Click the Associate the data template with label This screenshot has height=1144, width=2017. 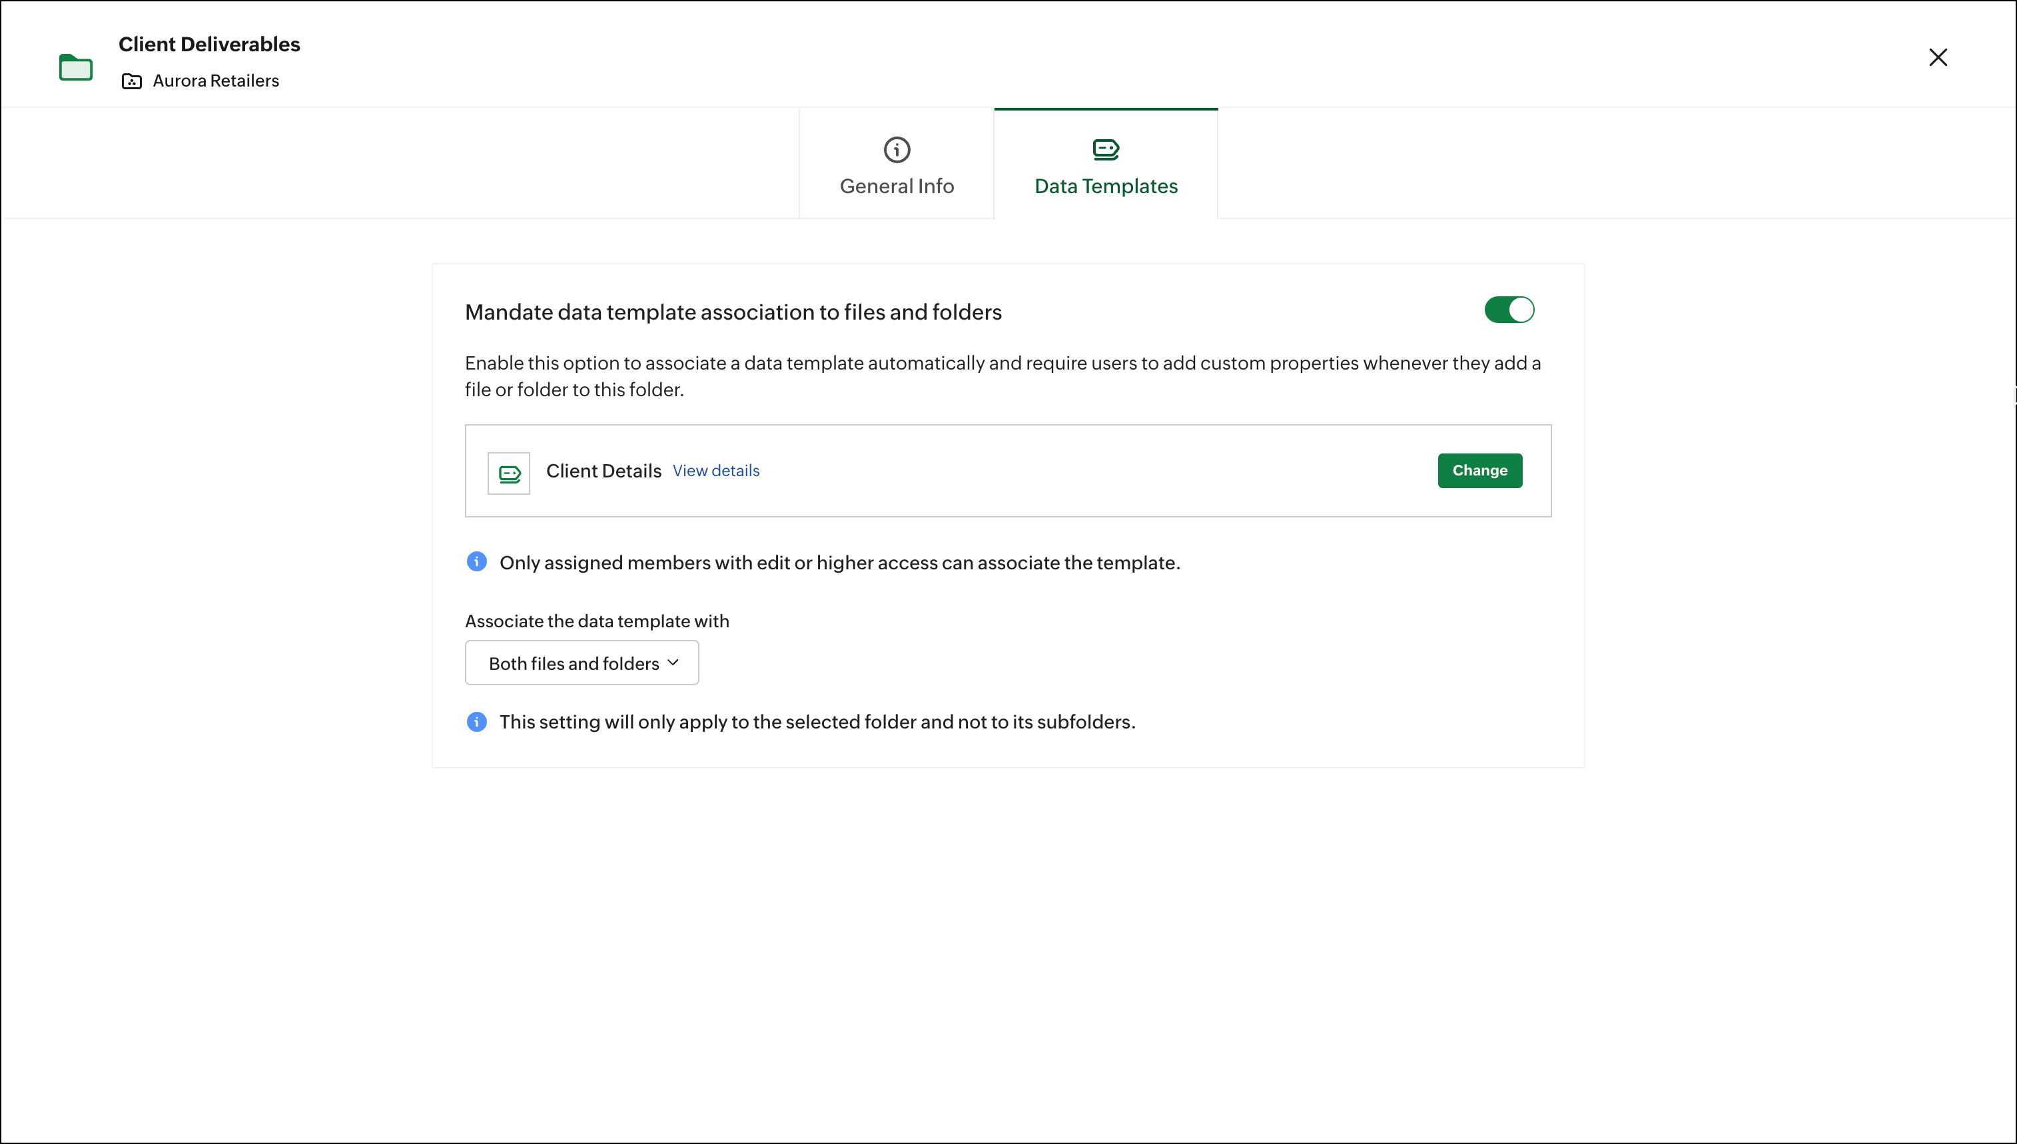tap(597, 621)
